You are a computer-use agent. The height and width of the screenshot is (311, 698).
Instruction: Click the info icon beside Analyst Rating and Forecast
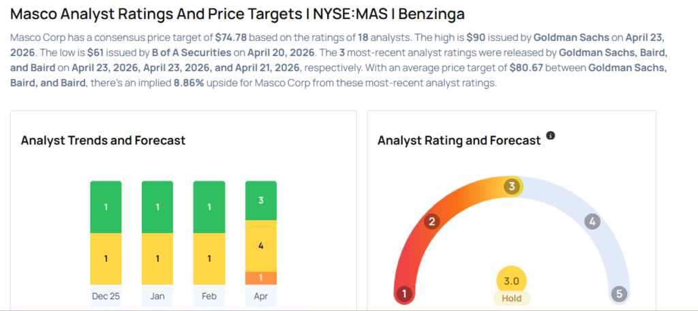point(551,136)
